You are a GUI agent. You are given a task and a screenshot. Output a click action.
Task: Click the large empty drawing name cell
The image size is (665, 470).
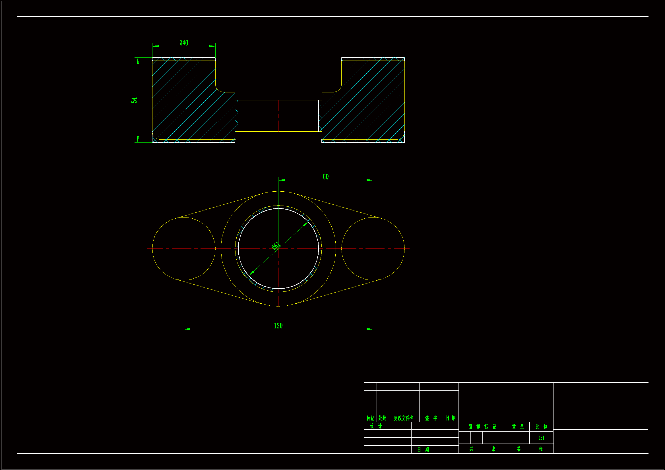506,402
